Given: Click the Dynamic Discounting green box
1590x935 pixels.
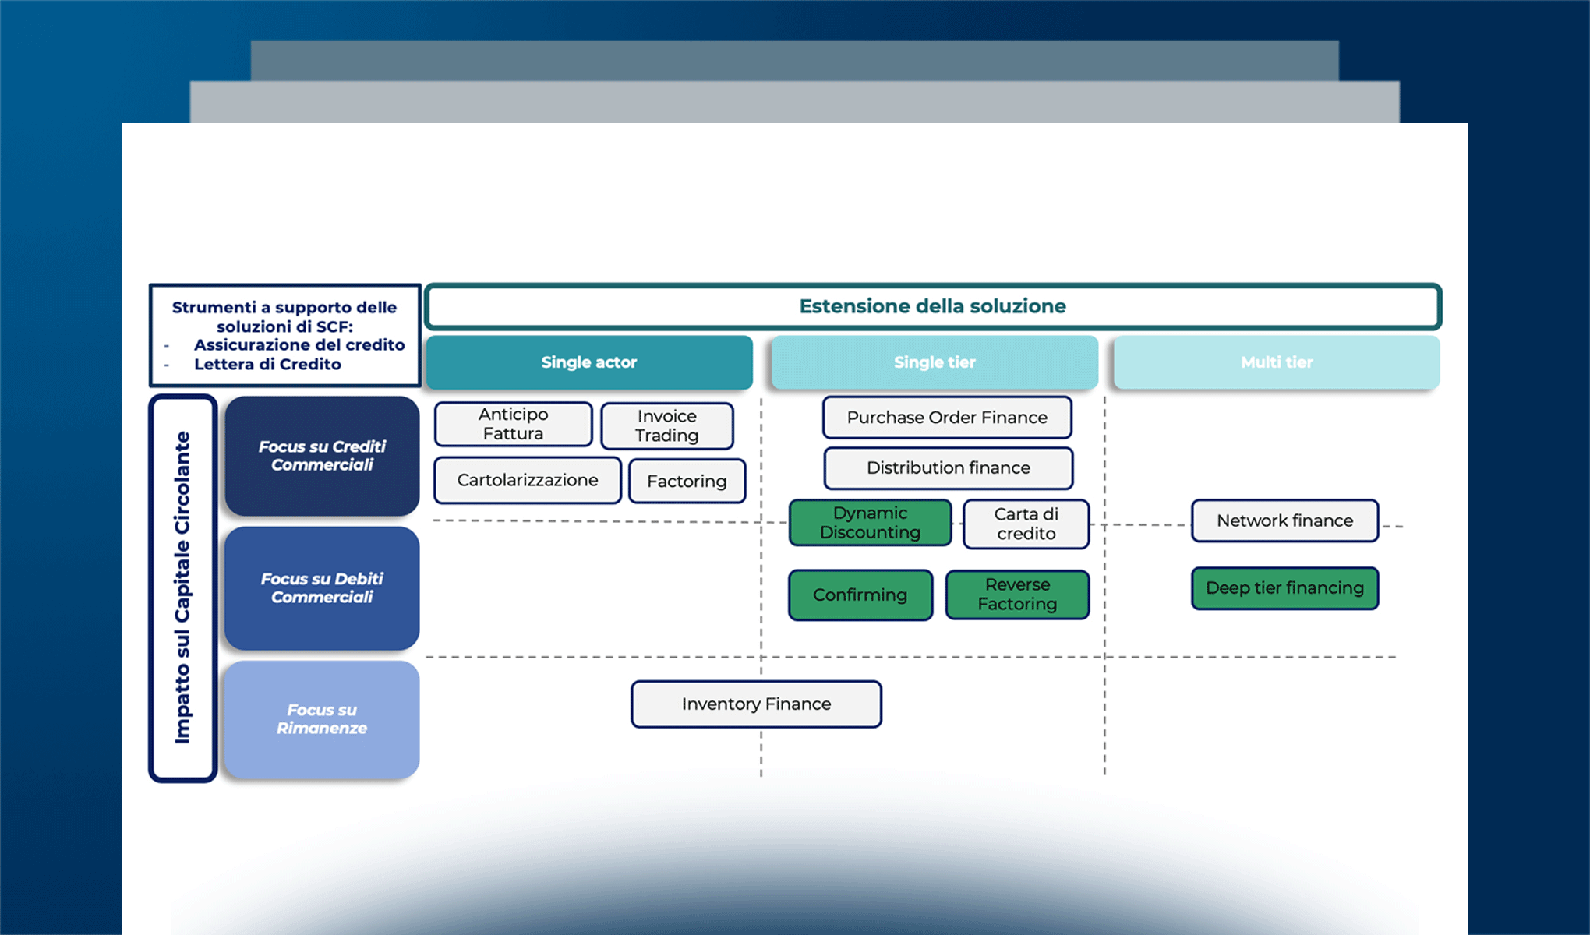Looking at the screenshot, I should click(870, 523).
